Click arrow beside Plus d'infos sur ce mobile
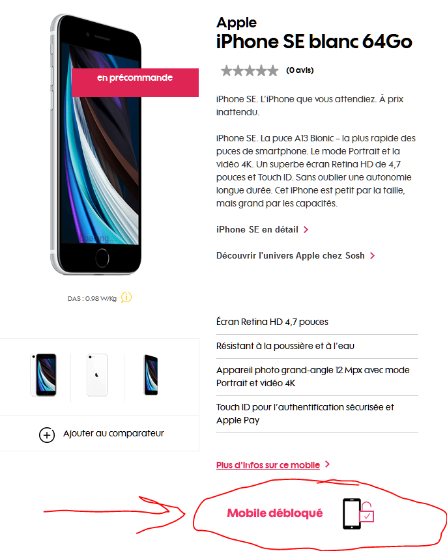 (327, 464)
